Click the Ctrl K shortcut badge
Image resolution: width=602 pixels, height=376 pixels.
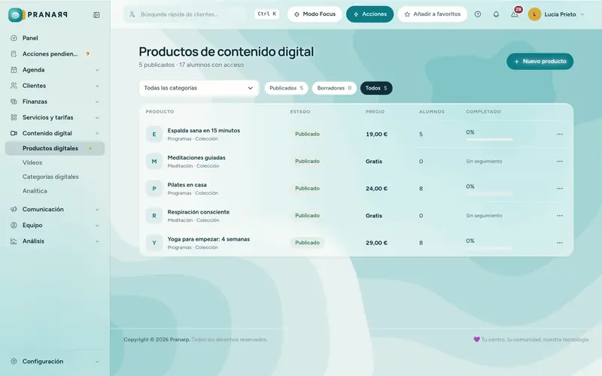266,14
